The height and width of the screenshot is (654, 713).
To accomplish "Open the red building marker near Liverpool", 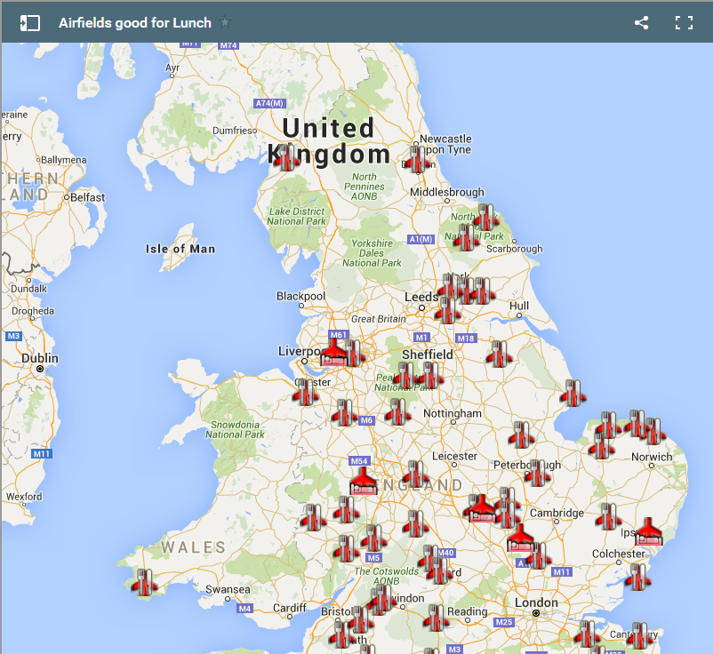I will pyautogui.click(x=333, y=353).
